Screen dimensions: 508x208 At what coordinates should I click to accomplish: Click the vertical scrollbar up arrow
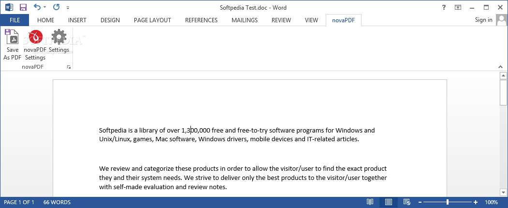coord(503,76)
